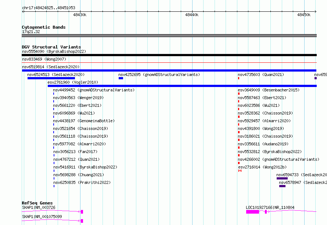Image resolution: width=327 pixels, height=225 pixels.
Task: Select nsv3186021 (Chaisson2019) variant label
Action: pos(265,136)
